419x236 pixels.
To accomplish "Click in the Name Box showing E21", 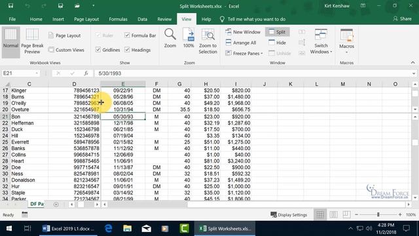I will 18,73.
